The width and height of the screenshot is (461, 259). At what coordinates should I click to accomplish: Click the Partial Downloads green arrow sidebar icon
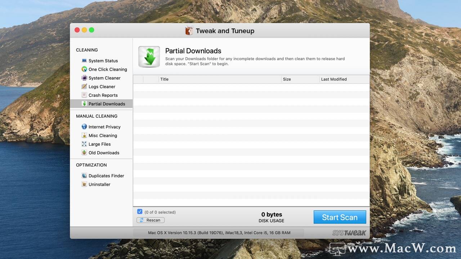84,104
